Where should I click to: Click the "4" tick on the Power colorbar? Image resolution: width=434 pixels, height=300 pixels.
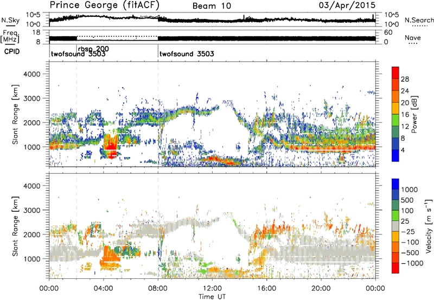tap(403, 151)
